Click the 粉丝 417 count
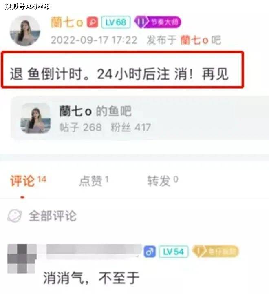269x294 pixels. coord(131,127)
